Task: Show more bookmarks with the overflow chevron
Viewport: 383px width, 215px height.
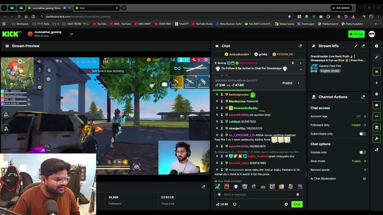Action: click(376, 24)
